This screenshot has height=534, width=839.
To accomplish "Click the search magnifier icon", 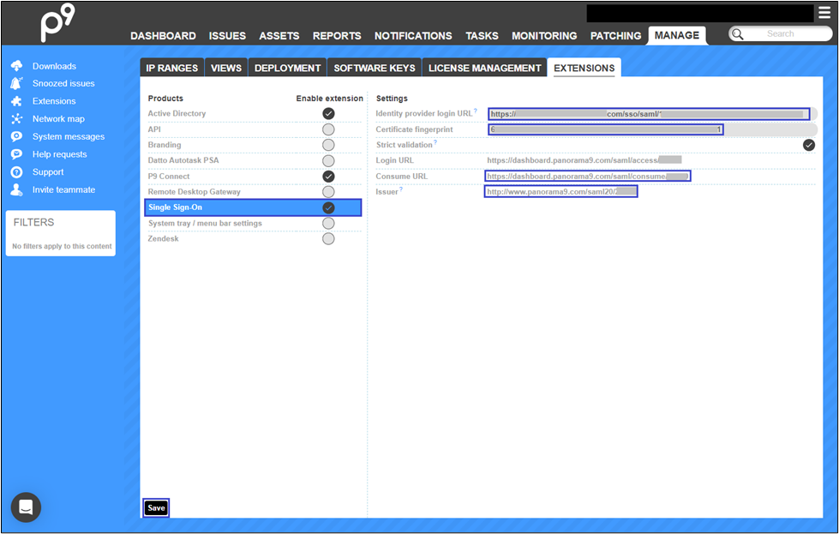I will pos(738,34).
